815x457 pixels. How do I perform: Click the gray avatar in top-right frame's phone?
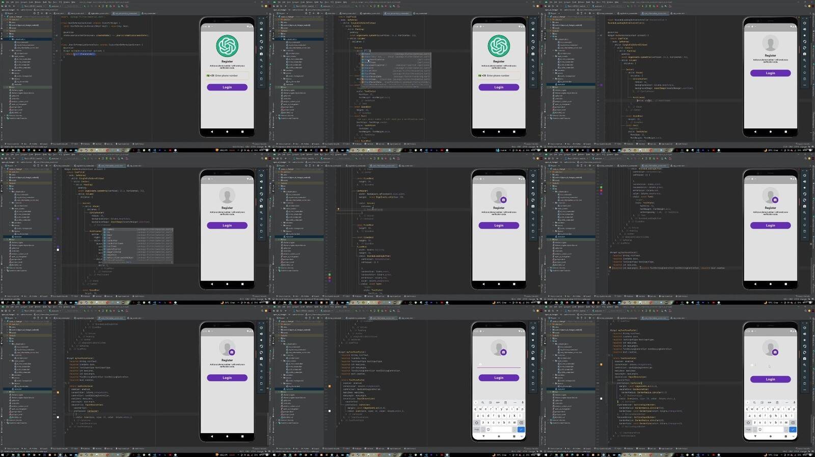click(x=770, y=43)
